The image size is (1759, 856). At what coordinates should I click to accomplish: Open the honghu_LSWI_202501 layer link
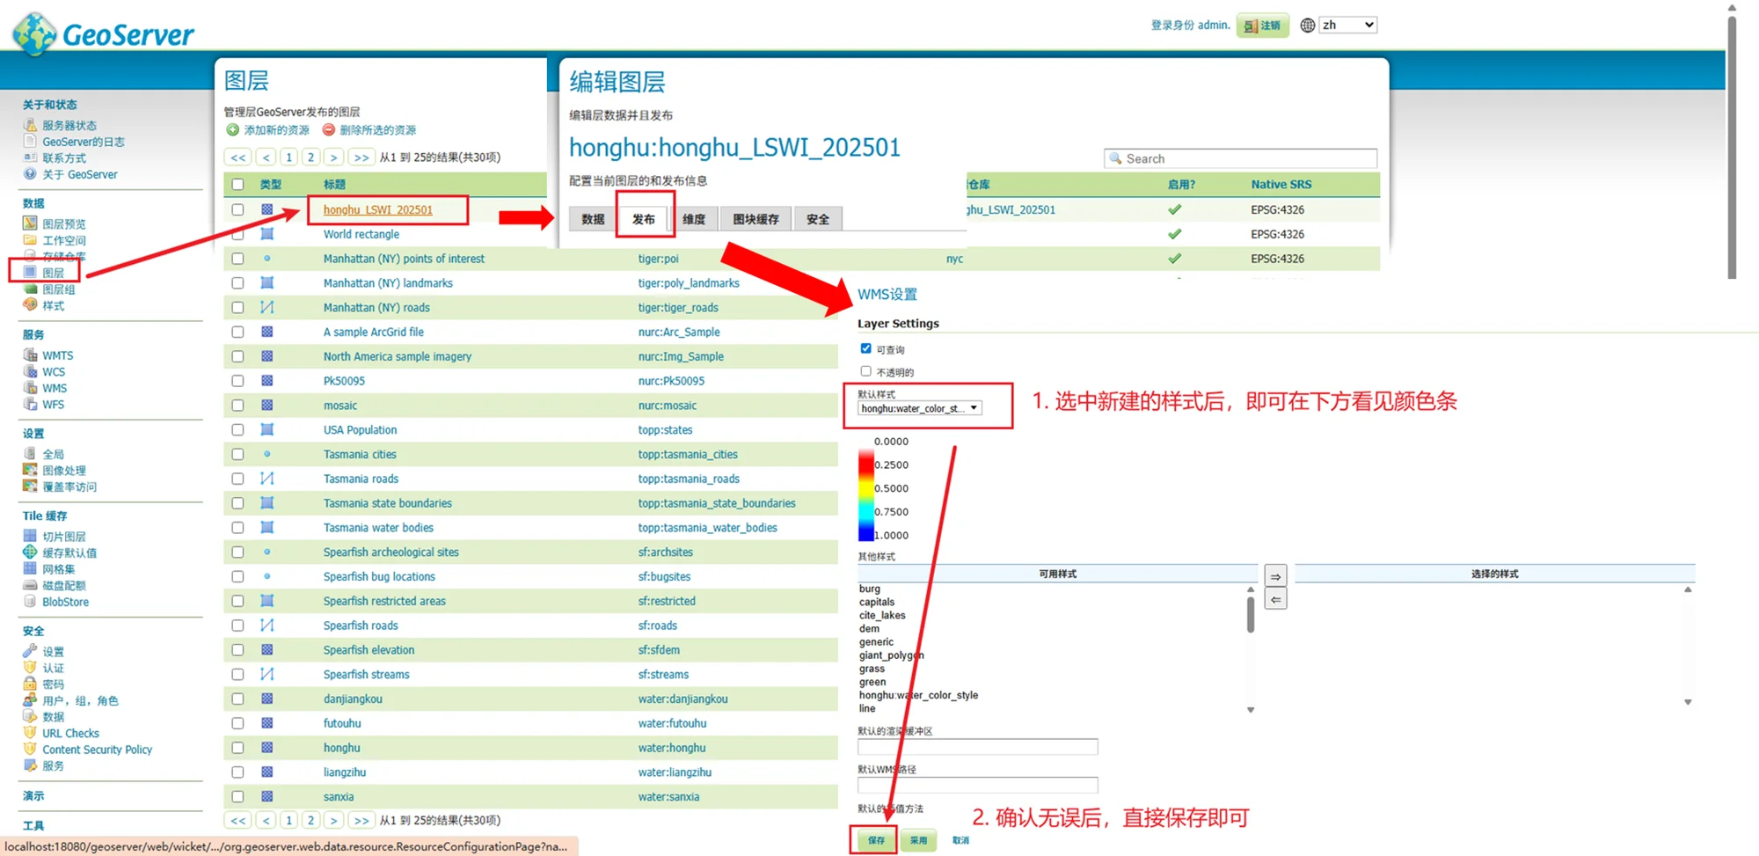pos(377,209)
